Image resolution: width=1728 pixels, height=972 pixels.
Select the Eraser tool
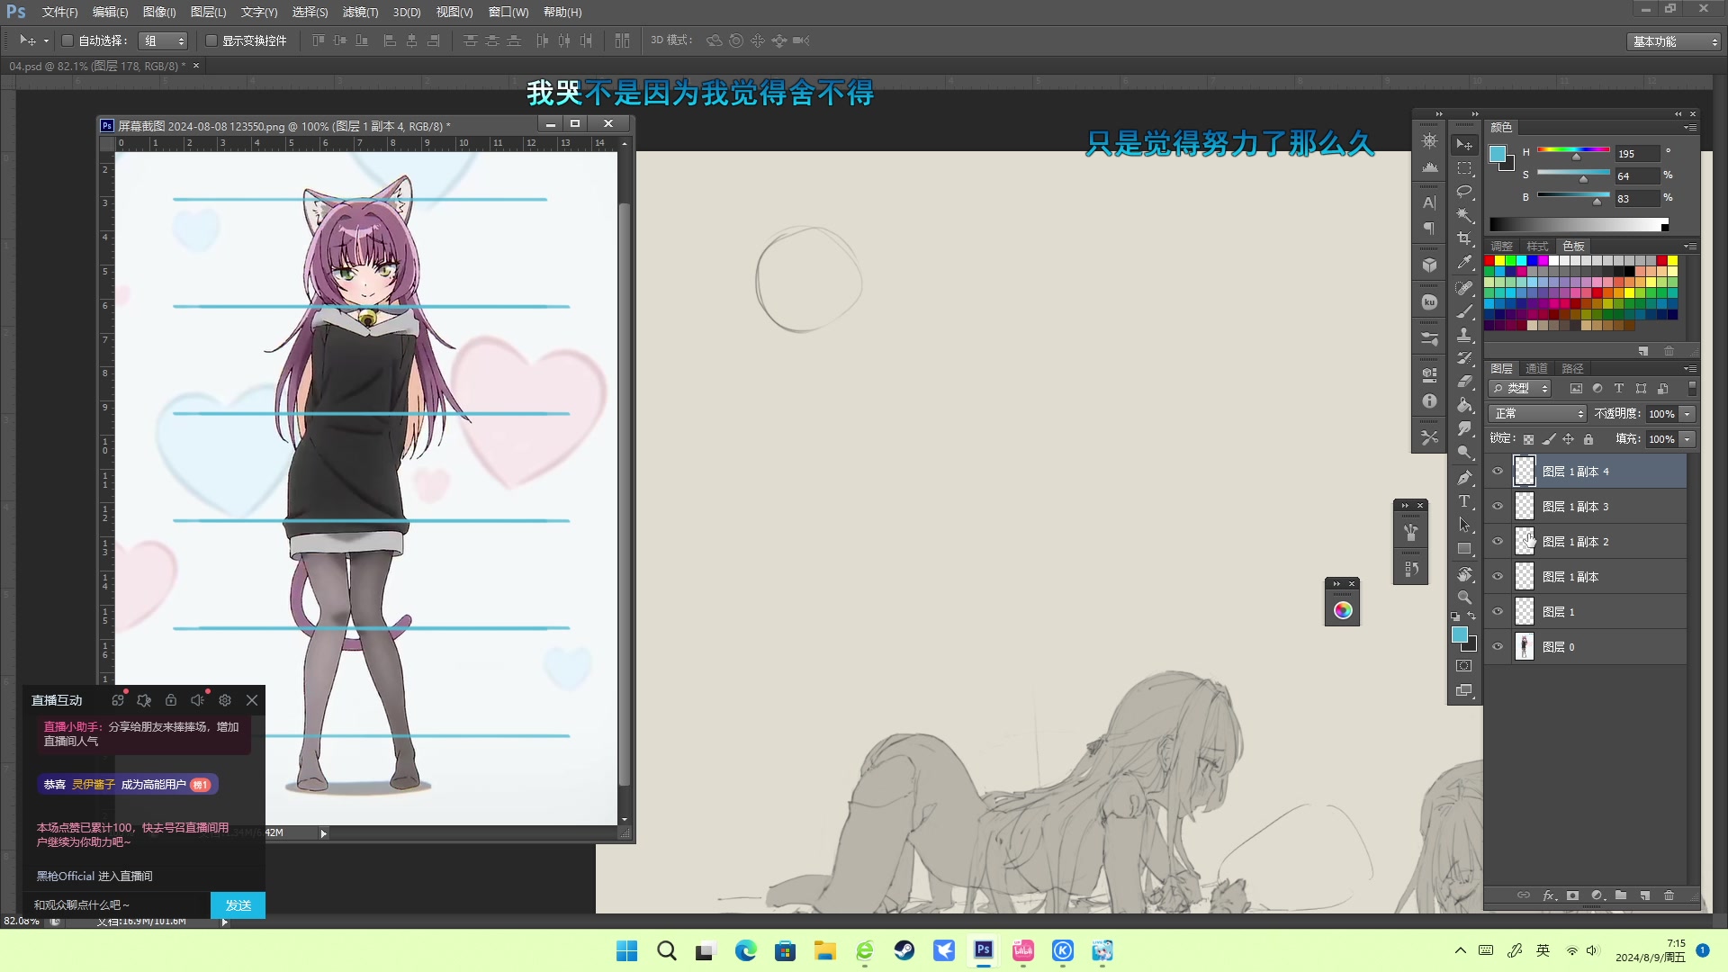pos(1465,382)
